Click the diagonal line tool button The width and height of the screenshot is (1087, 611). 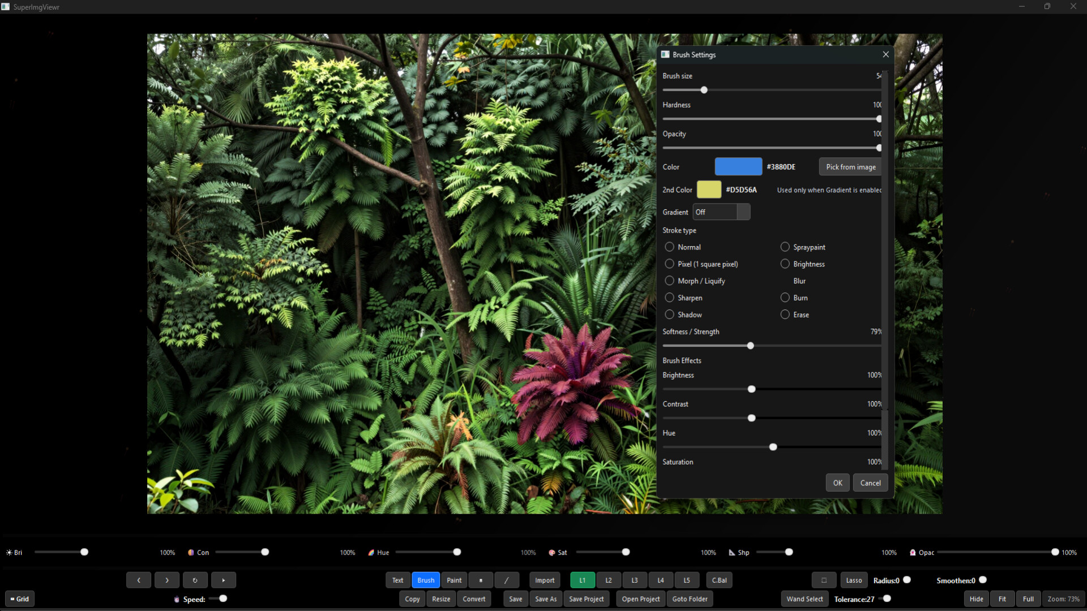[x=507, y=580]
